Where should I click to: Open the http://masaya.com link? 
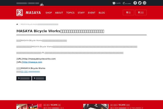click(32, 62)
